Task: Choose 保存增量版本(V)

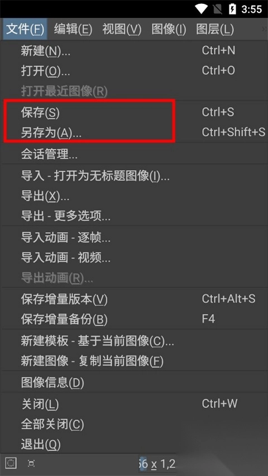Action: click(x=134, y=300)
